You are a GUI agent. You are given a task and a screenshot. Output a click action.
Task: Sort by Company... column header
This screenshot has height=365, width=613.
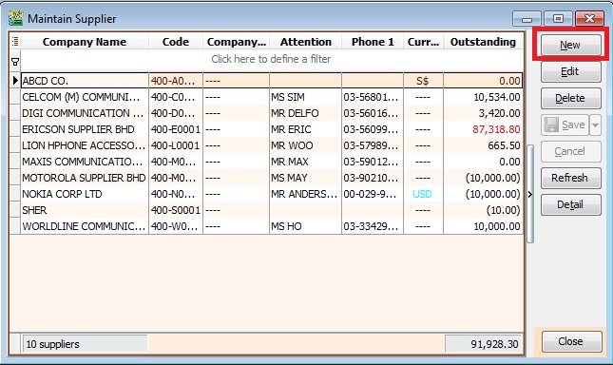(236, 42)
